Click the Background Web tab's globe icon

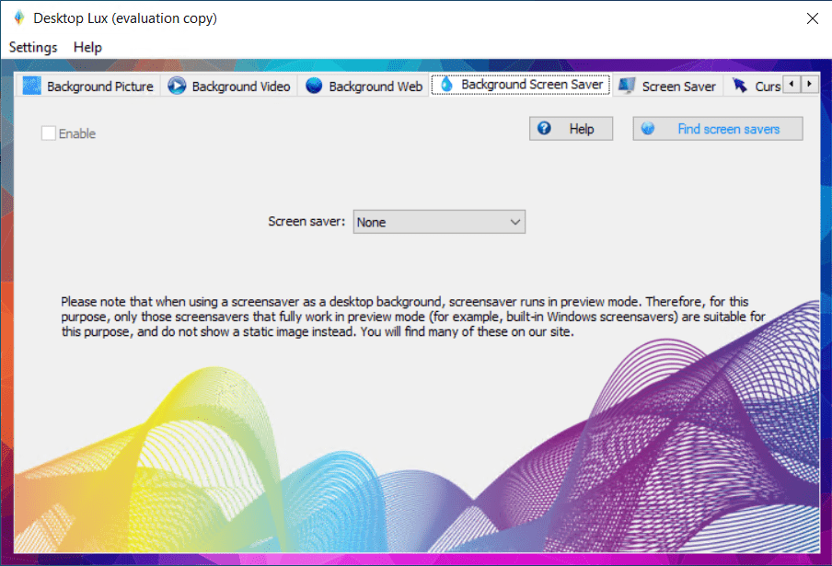coord(314,86)
